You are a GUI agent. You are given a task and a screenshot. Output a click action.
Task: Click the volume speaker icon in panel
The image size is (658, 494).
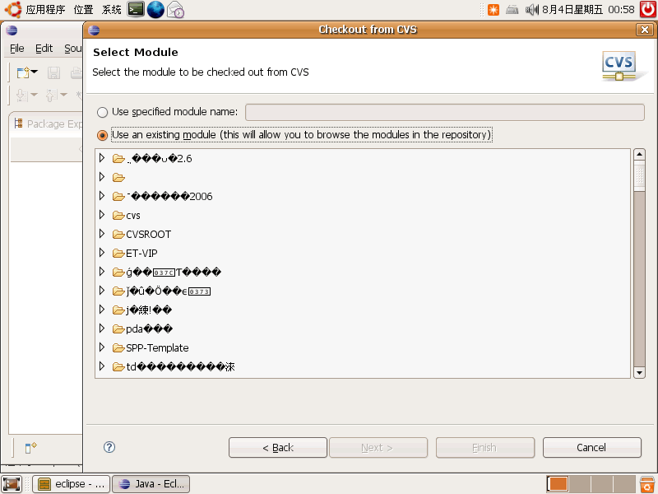coord(531,9)
